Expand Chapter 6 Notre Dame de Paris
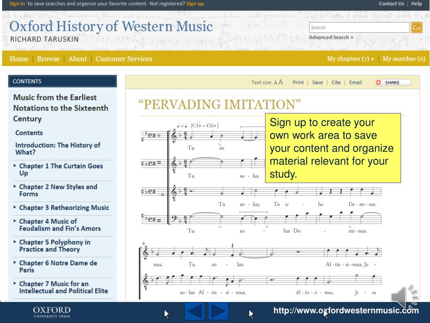The image size is (430, 323). [15, 263]
